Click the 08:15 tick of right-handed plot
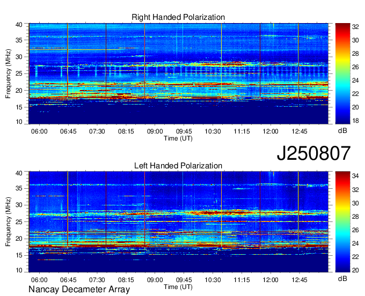Screen dimensions: 365x296 pyautogui.click(x=126, y=131)
